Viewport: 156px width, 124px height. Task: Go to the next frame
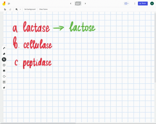85,4
